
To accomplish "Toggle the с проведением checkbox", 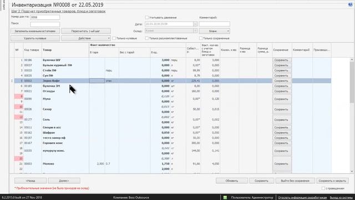I will (323, 188).
